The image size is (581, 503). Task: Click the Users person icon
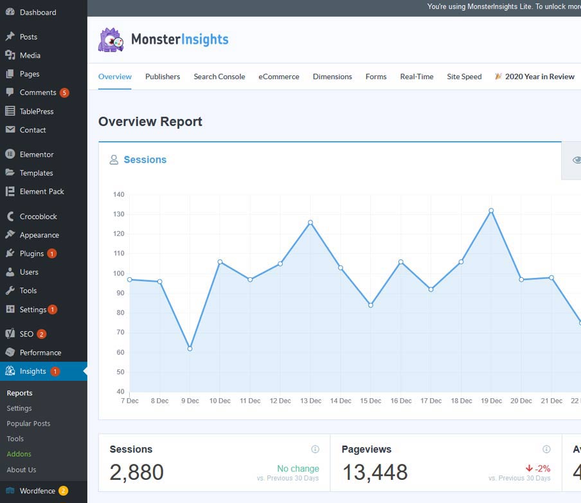coord(10,272)
